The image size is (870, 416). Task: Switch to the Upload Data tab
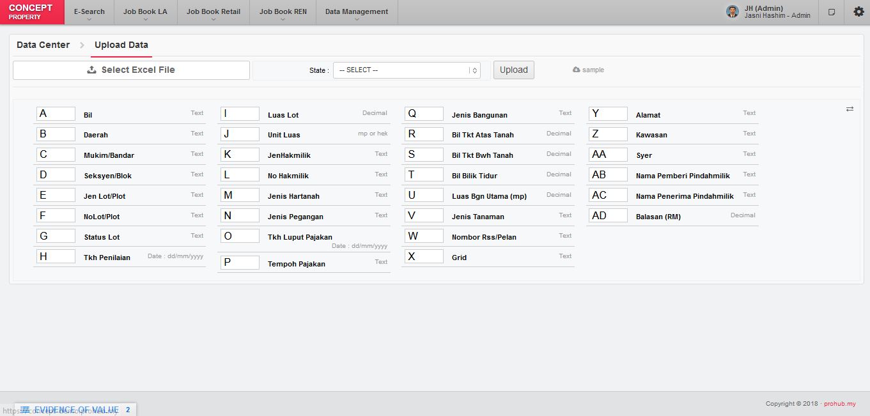[121, 45]
